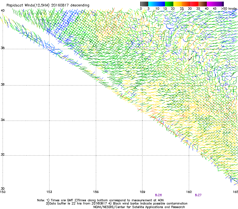Image resolution: width=238 pixels, height=209 pixels.
Task: Click the yellow 20-25 knots color segment
Action: (178, 4)
